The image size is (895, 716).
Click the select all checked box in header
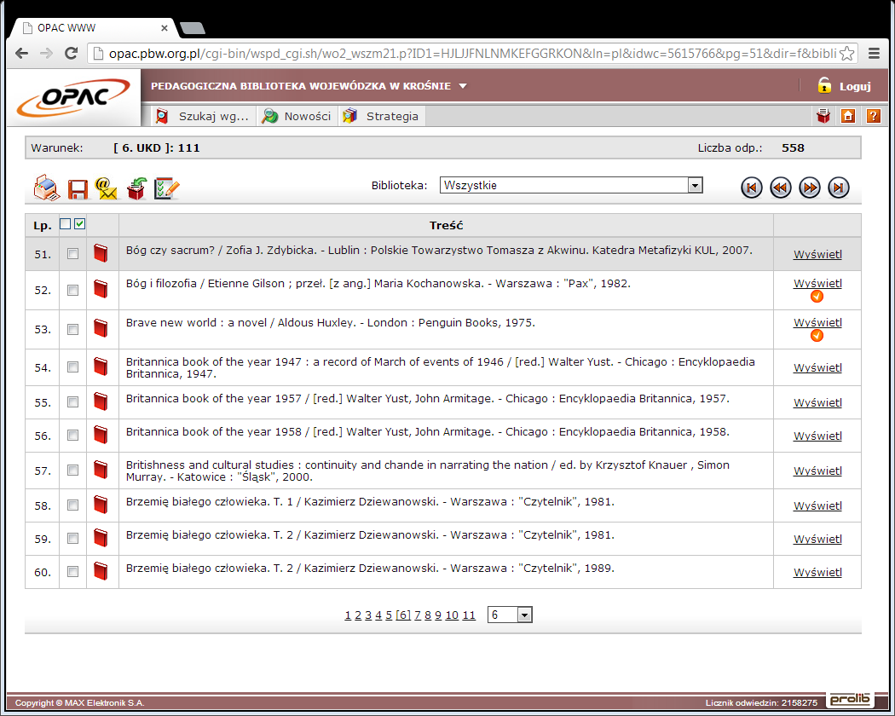point(80,224)
